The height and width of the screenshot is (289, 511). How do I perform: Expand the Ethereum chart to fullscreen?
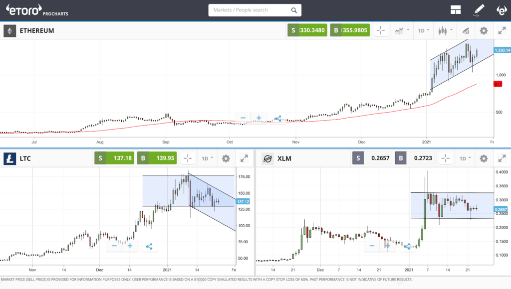point(502,30)
